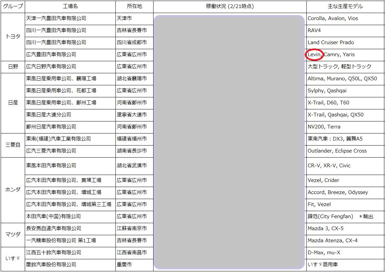Select the いすゞ group cell
Screen dimensions: 385x272
coord(13,259)
